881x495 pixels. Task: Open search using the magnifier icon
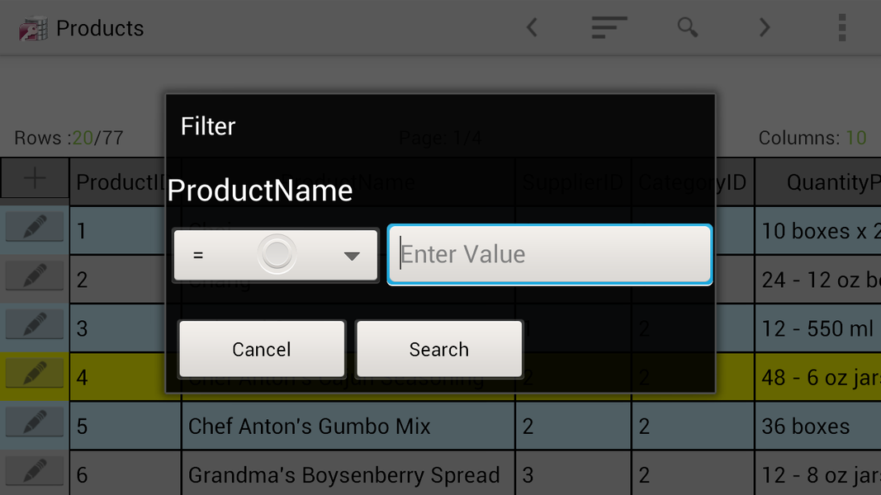point(687,27)
